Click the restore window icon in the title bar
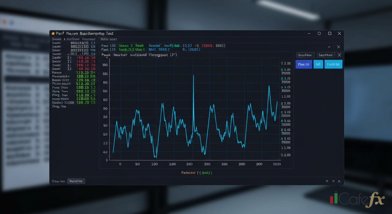This screenshot has height=214, width=392. coord(329,33)
